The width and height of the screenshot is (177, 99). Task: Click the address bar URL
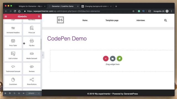click(x=63, y=11)
